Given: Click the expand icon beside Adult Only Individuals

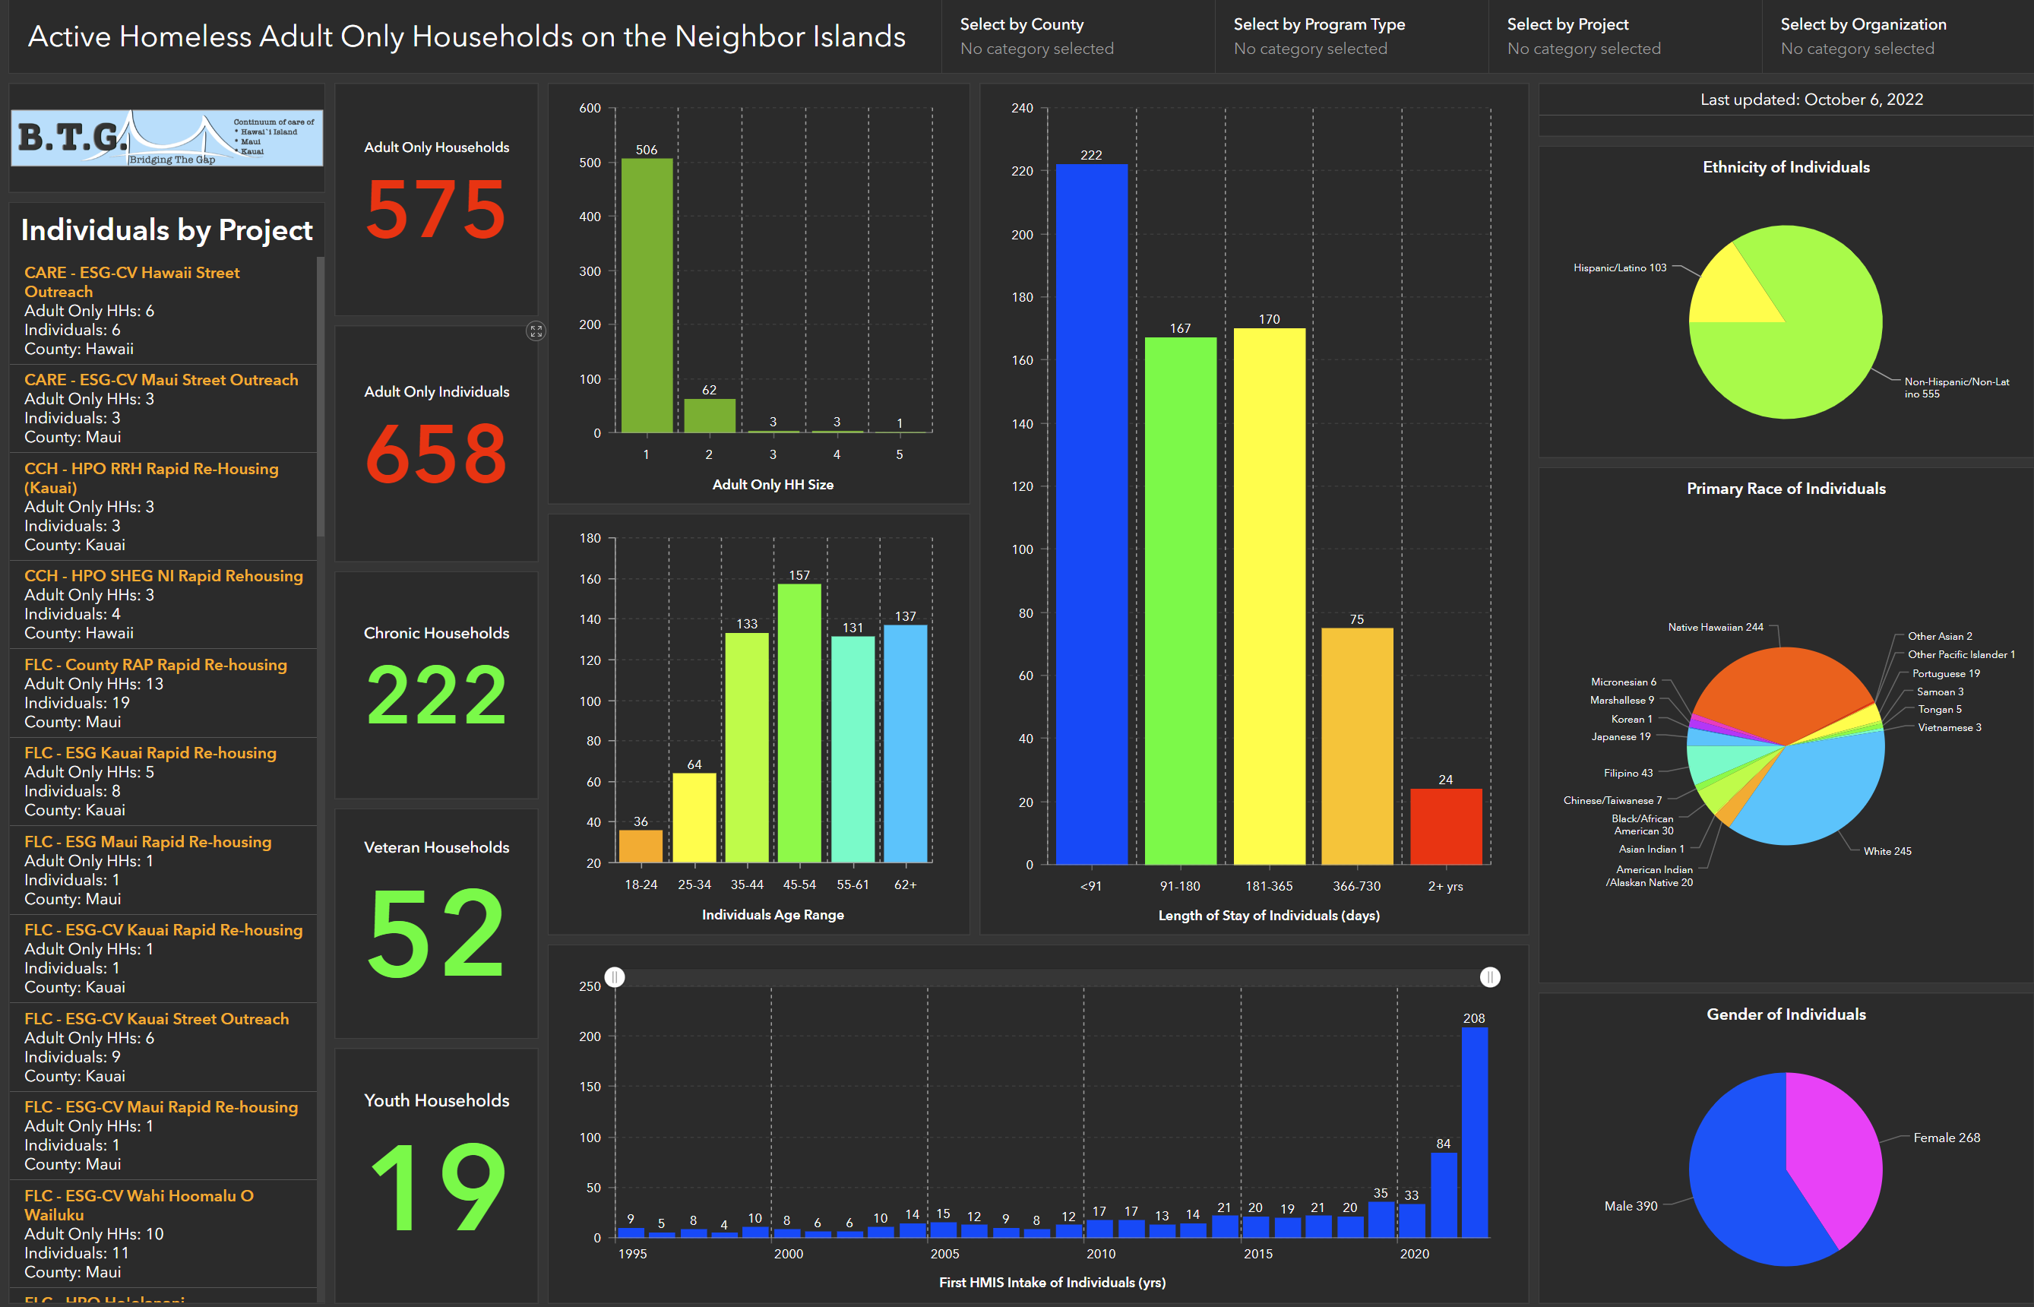Looking at the screenshot, I should pyautogui.click(x=536, y=331).
